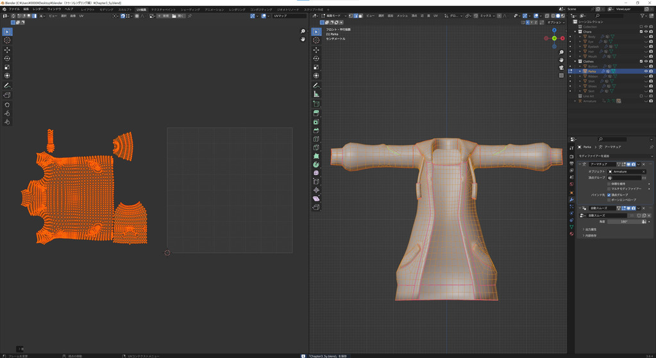Select the Measure tool in 3D viewport
Screen dimensions: 656x358
click(316, 94)
